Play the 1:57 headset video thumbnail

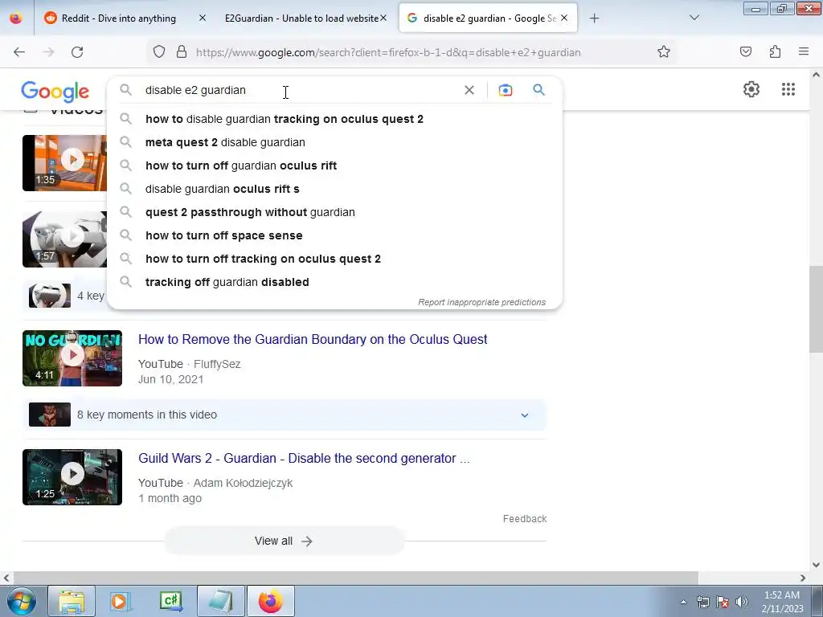pos(64,239)
